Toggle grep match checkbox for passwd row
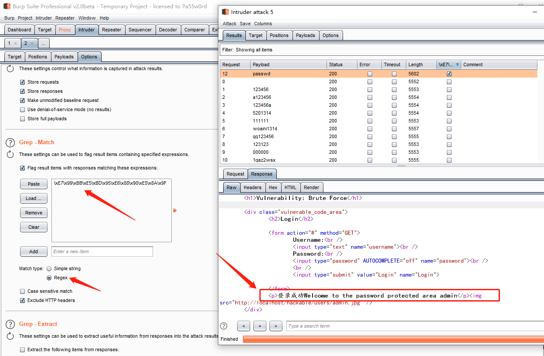This screenshot has height=356, width=544. pos(449,74)
